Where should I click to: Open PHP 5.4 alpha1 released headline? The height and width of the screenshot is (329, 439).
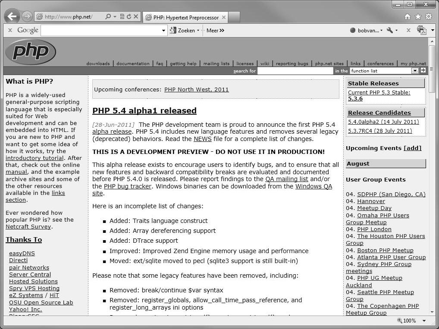click(x=144, y=110)
